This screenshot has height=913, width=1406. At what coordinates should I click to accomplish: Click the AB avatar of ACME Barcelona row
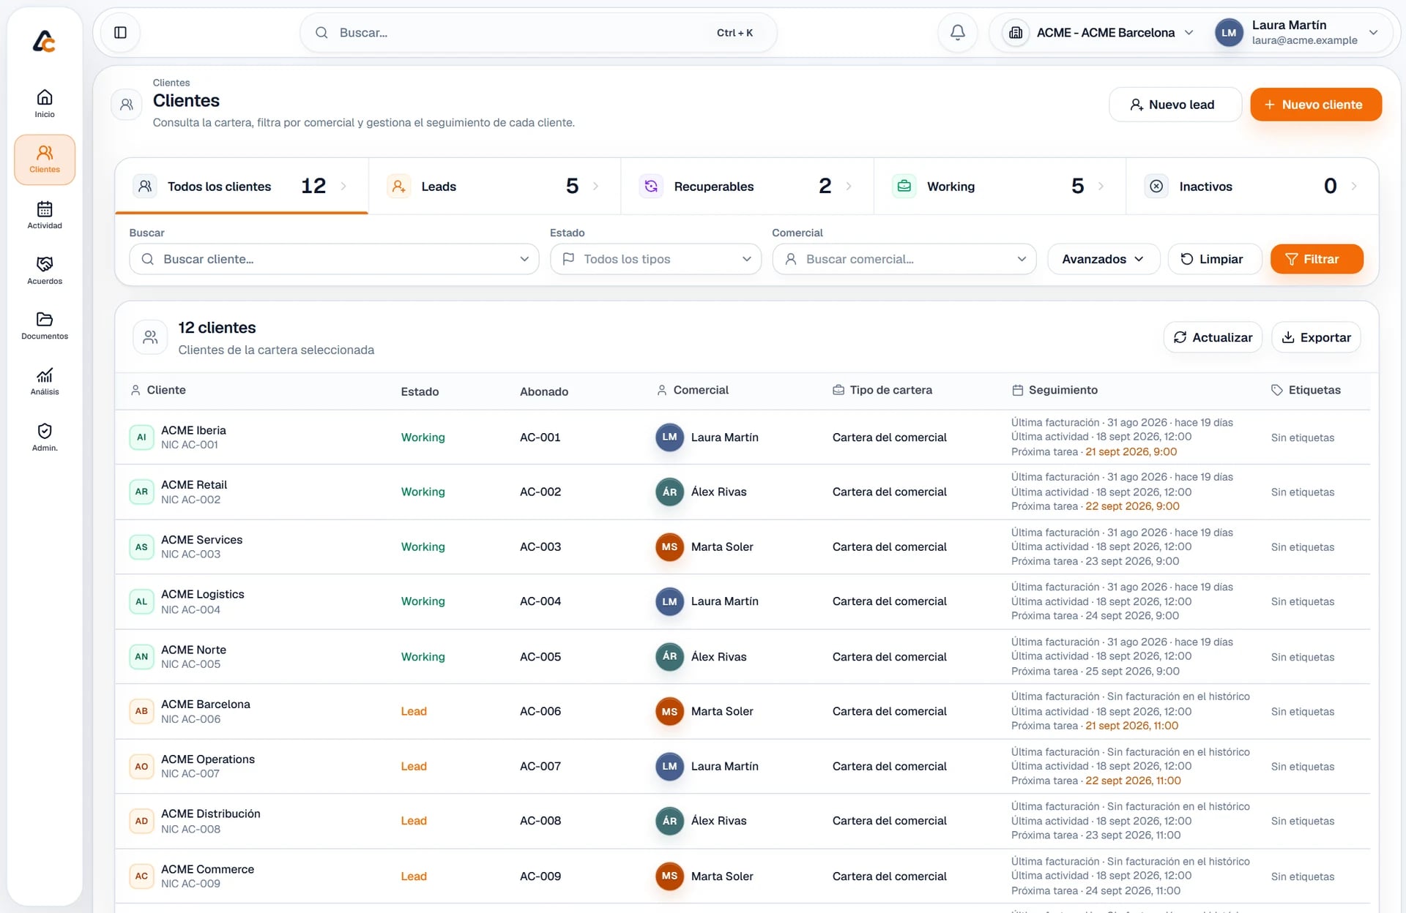click(141, 712)
